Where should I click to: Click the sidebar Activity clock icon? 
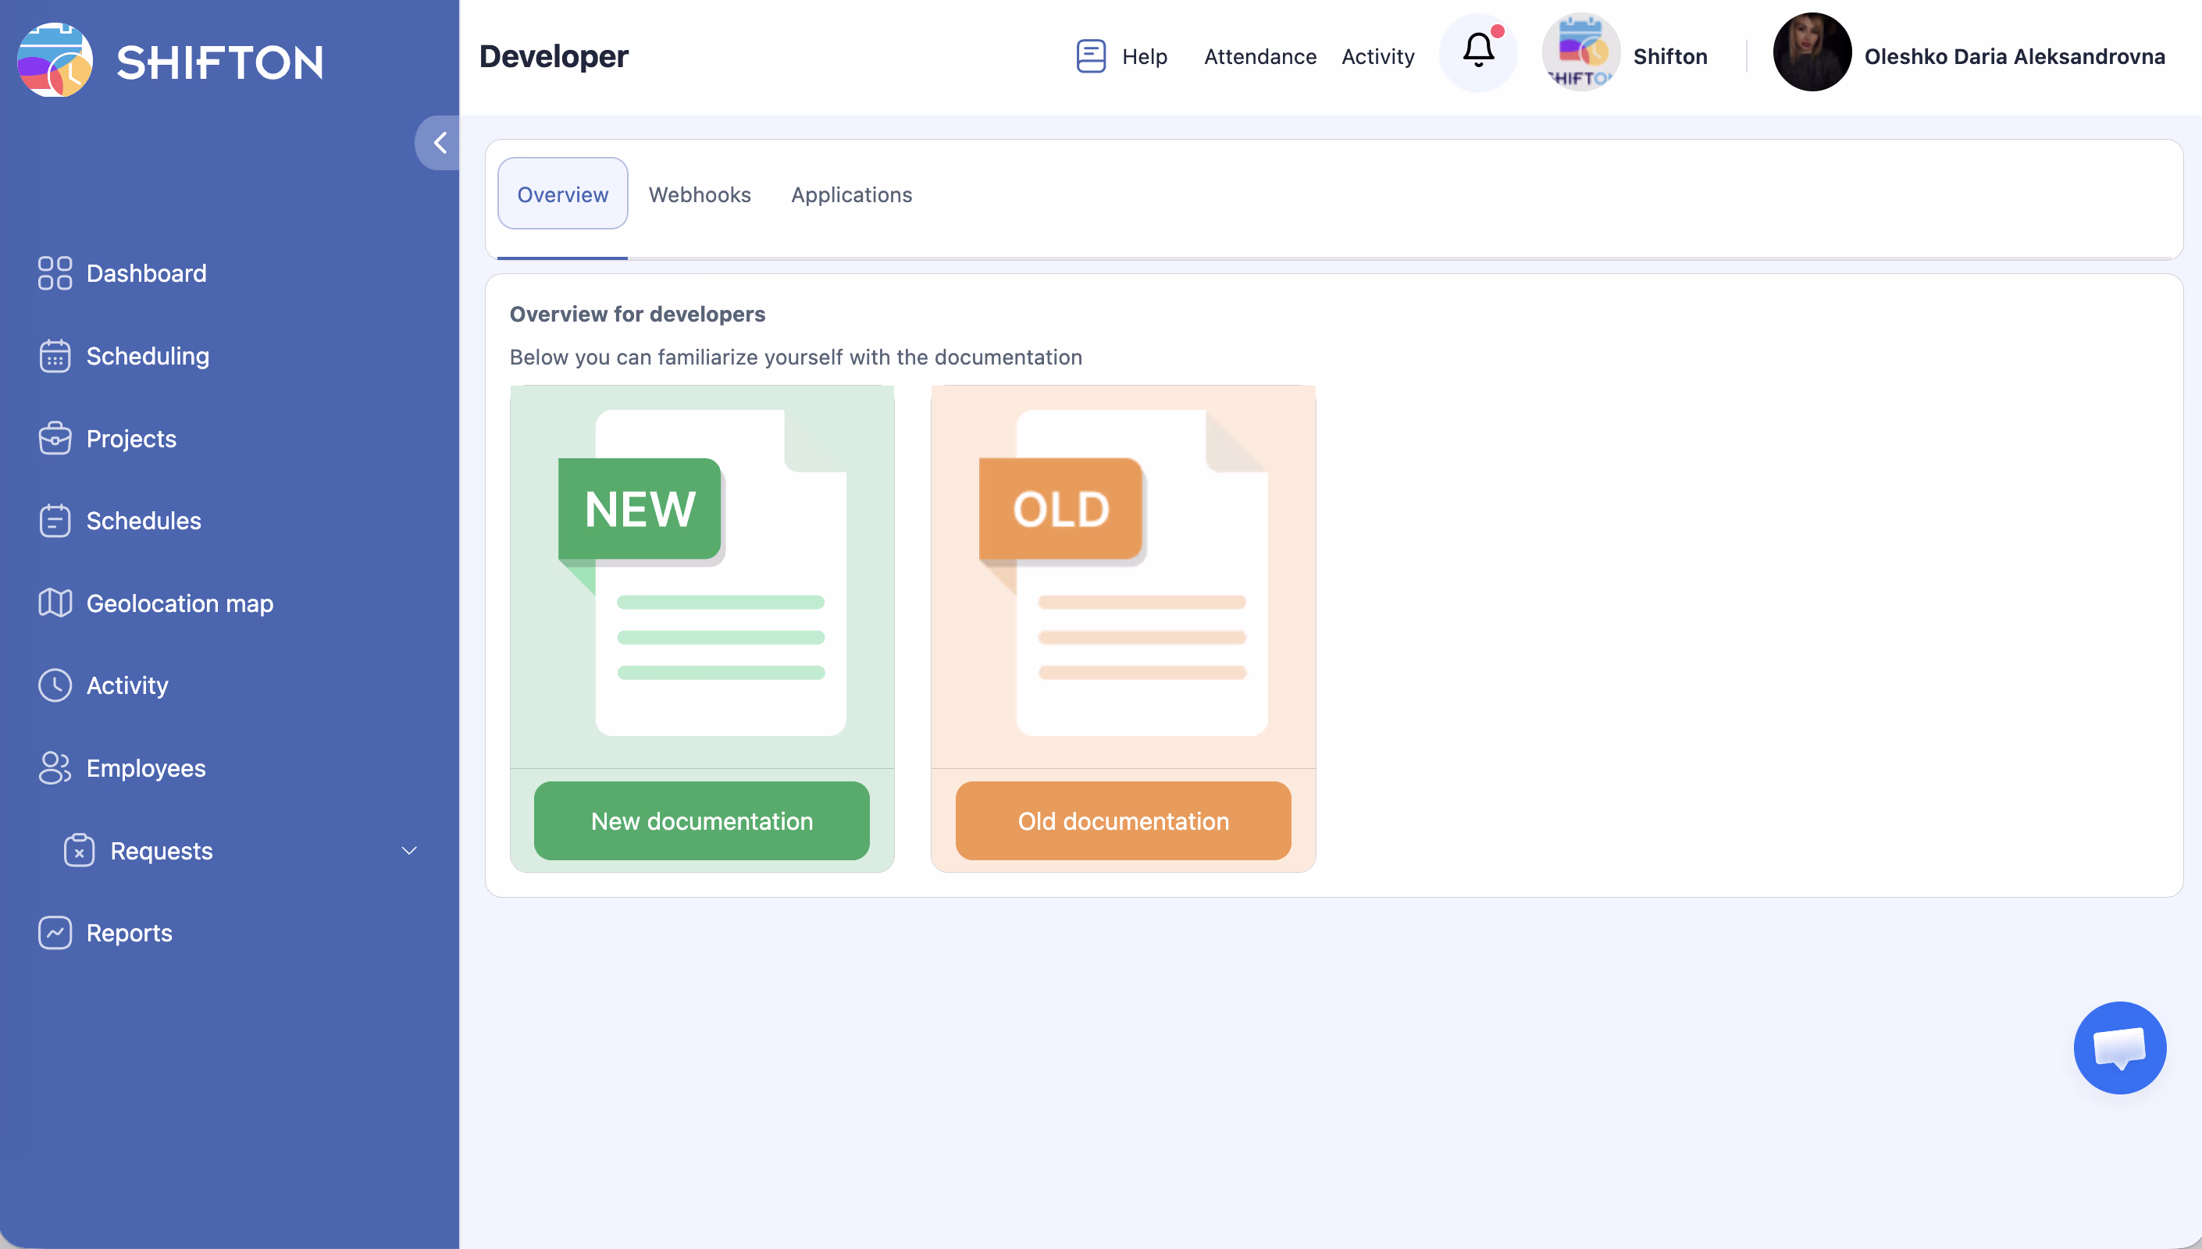(x=55, y=685)
